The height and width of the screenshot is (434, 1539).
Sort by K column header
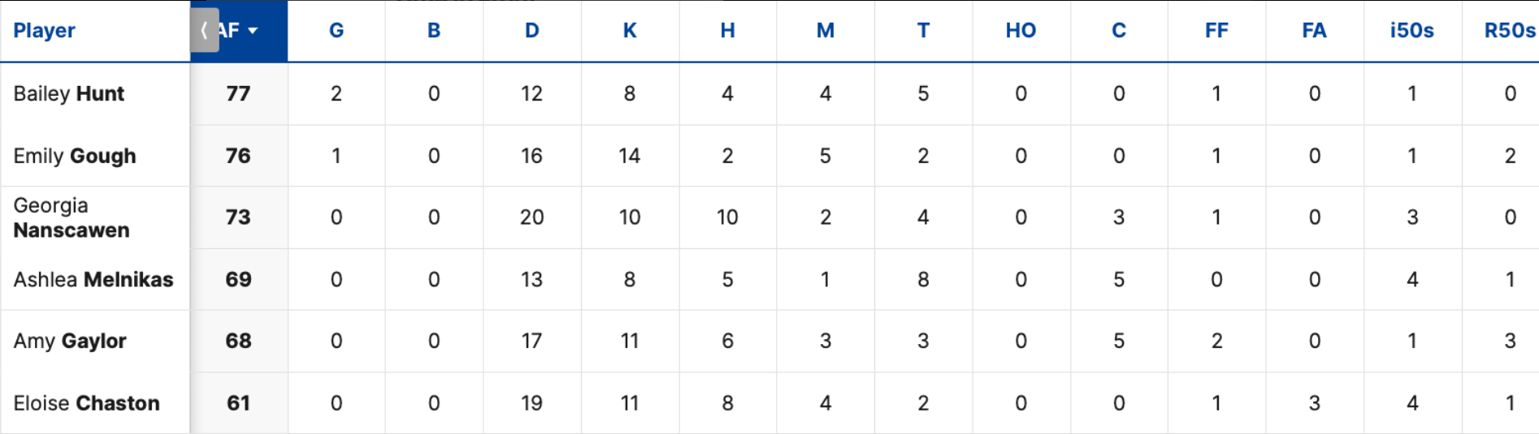click(630, 31)
